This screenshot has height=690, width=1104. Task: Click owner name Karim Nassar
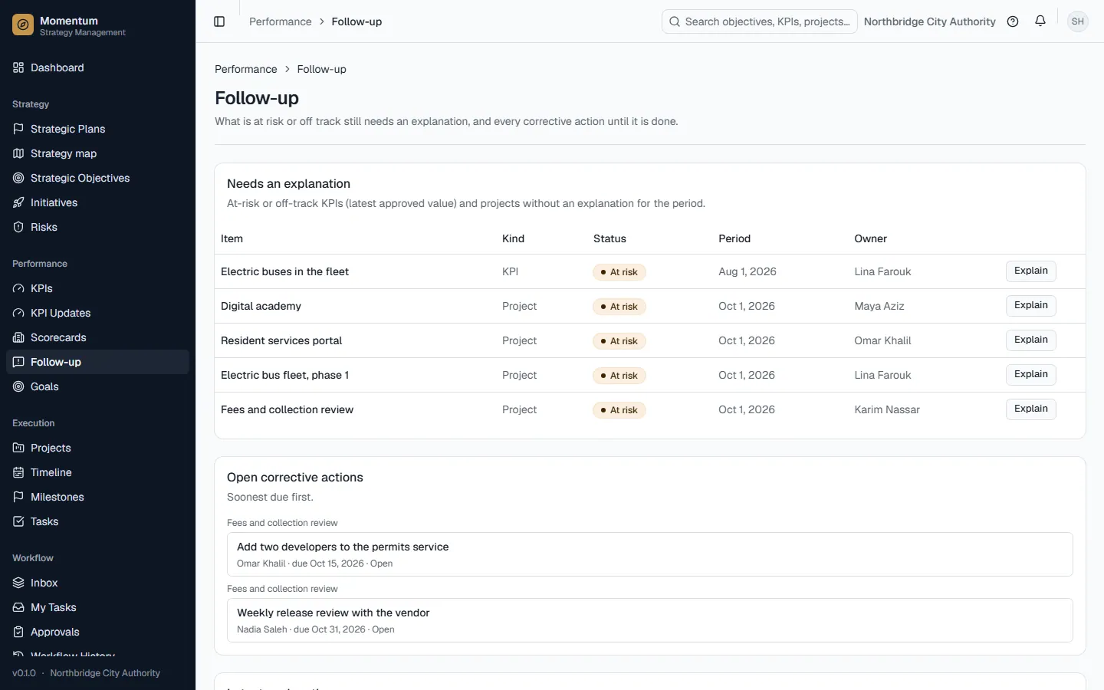(887, 409)
